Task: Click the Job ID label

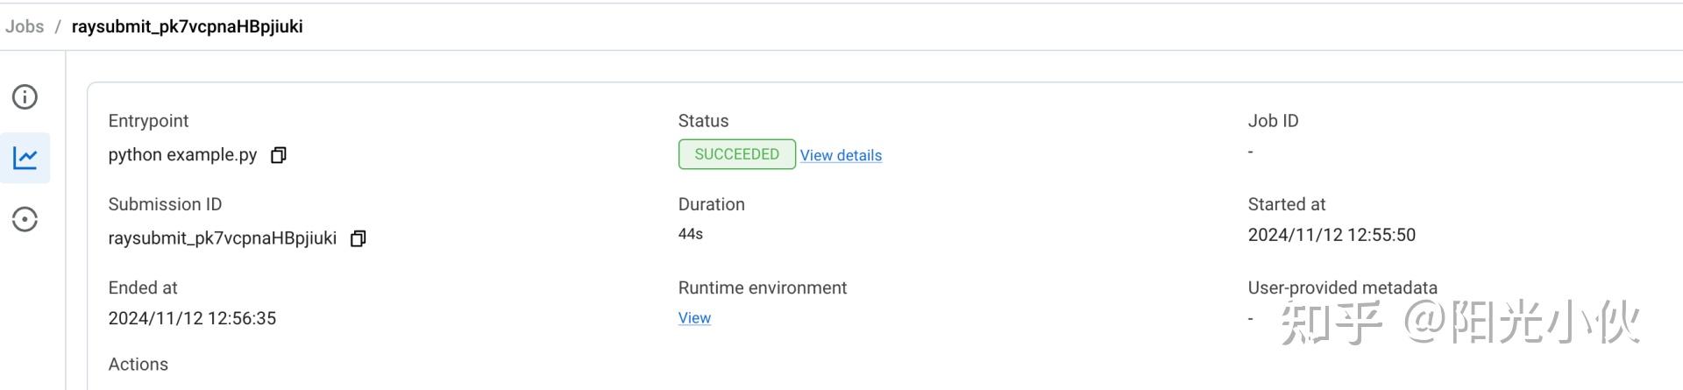Action: click(1273, 121)
